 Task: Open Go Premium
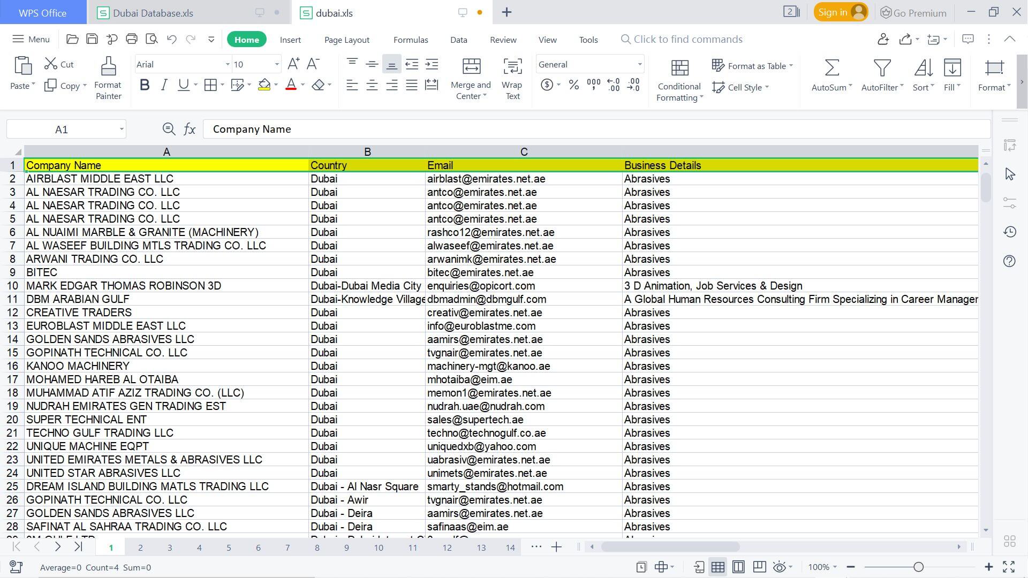coord(913,12)
